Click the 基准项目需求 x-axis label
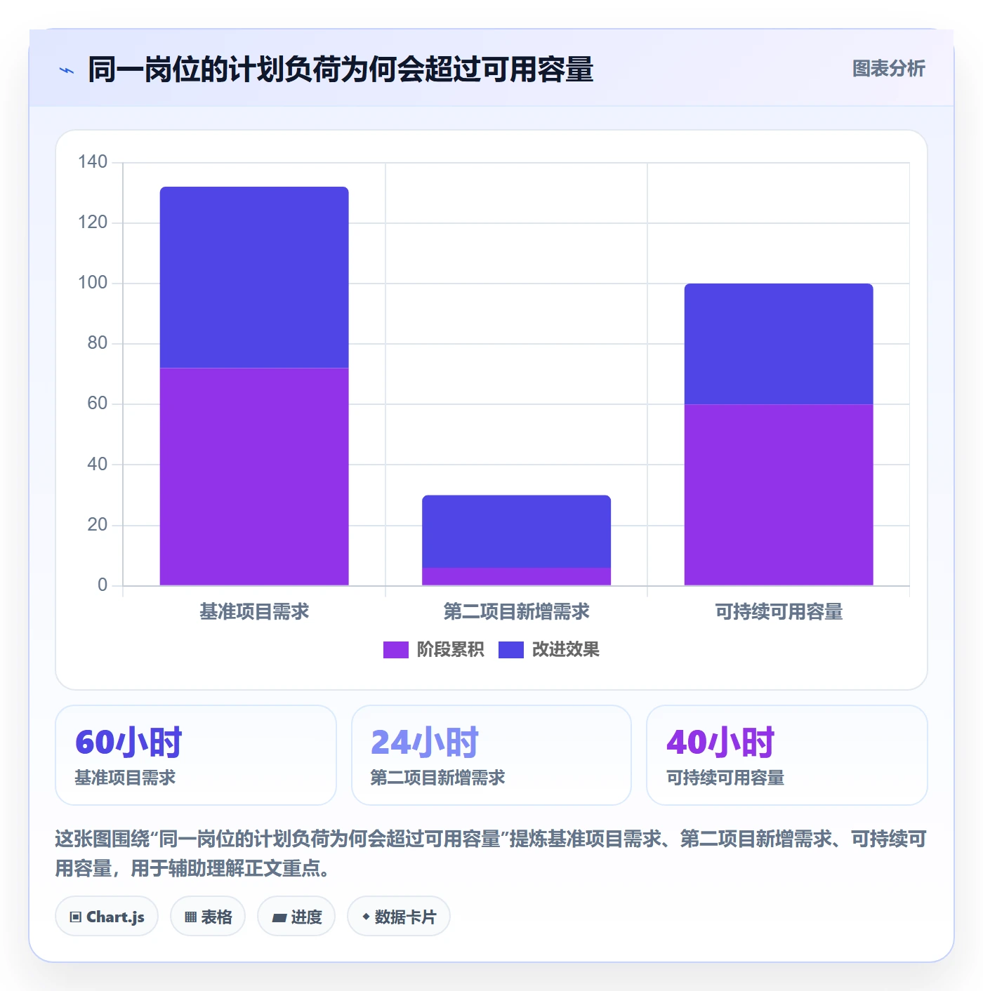The width and height of the screenshot is (983, 991). pos(254,612)
